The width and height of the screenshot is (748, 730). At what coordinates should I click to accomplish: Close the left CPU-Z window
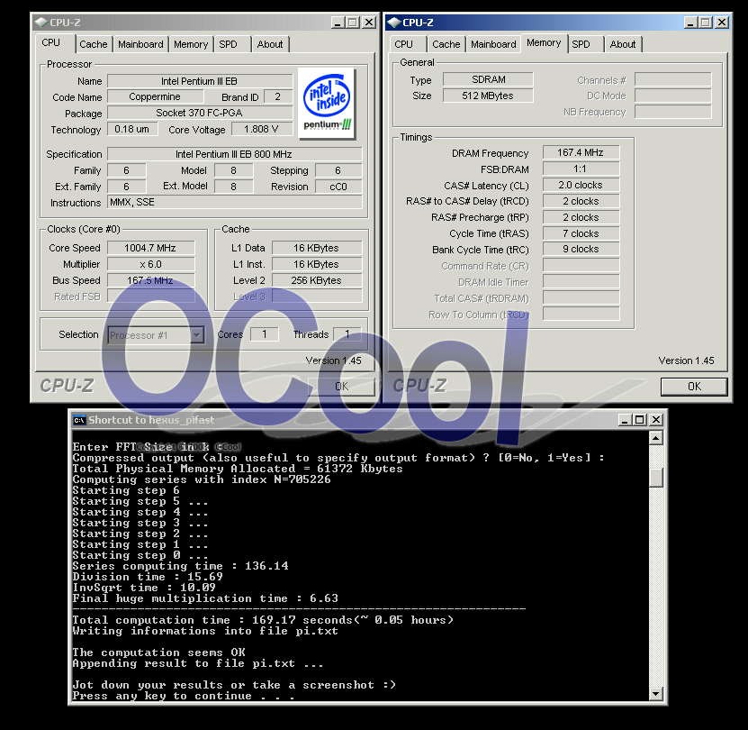[369, 23]
